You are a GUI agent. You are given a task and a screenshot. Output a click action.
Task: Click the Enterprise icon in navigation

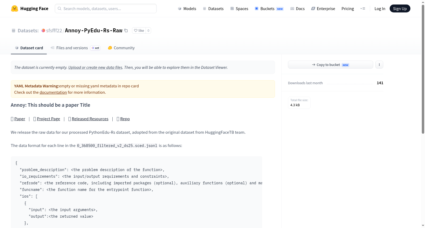(313, 8)
